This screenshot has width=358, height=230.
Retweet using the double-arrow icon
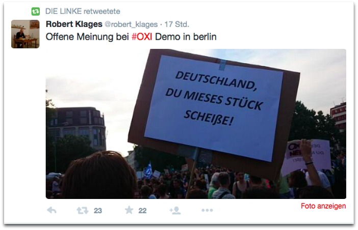(83, 211)
